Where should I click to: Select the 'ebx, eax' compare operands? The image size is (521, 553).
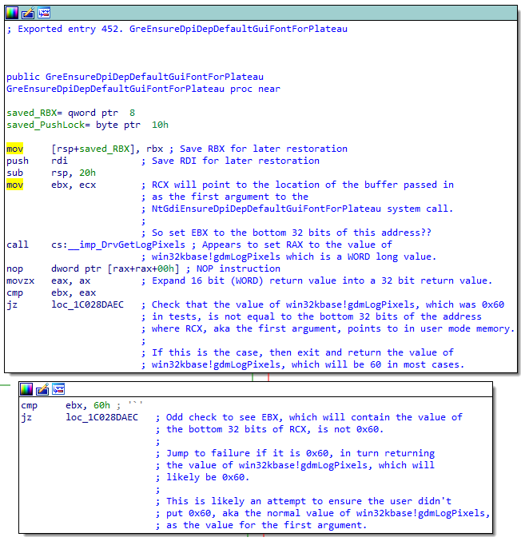pyautogui.click(x=74, y=292)
